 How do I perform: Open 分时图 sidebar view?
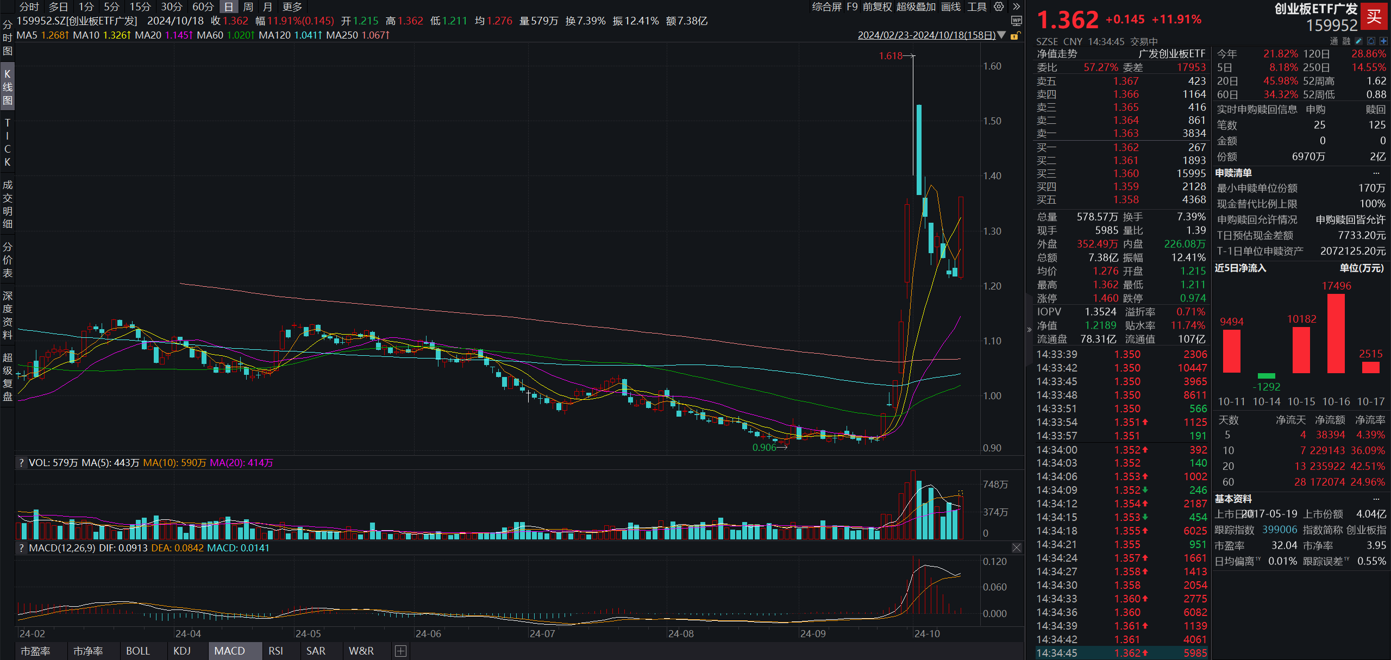(8, 37)
